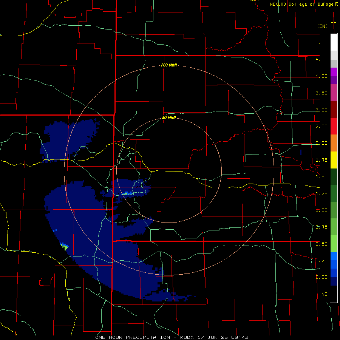Screen dimensions: 340x340
Task: Click the 0.50 legend value
Action: point(321,244)
